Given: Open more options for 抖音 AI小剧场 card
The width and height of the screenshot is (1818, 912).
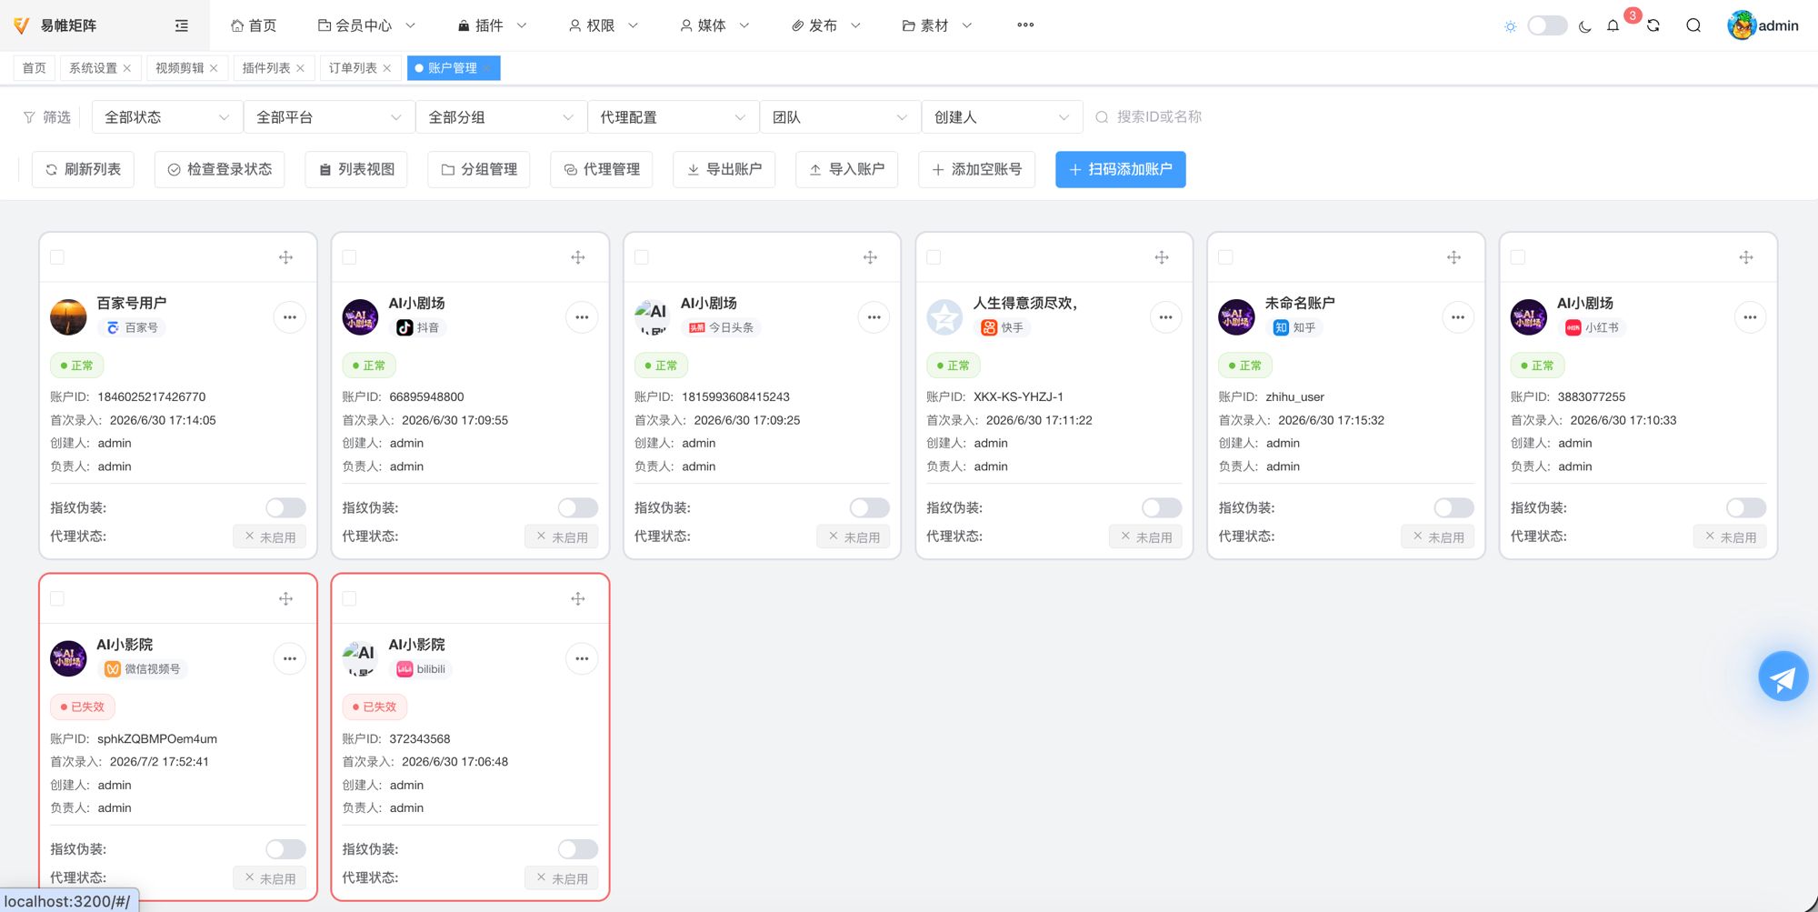Looking at the screenshot, I should (582, 317).
